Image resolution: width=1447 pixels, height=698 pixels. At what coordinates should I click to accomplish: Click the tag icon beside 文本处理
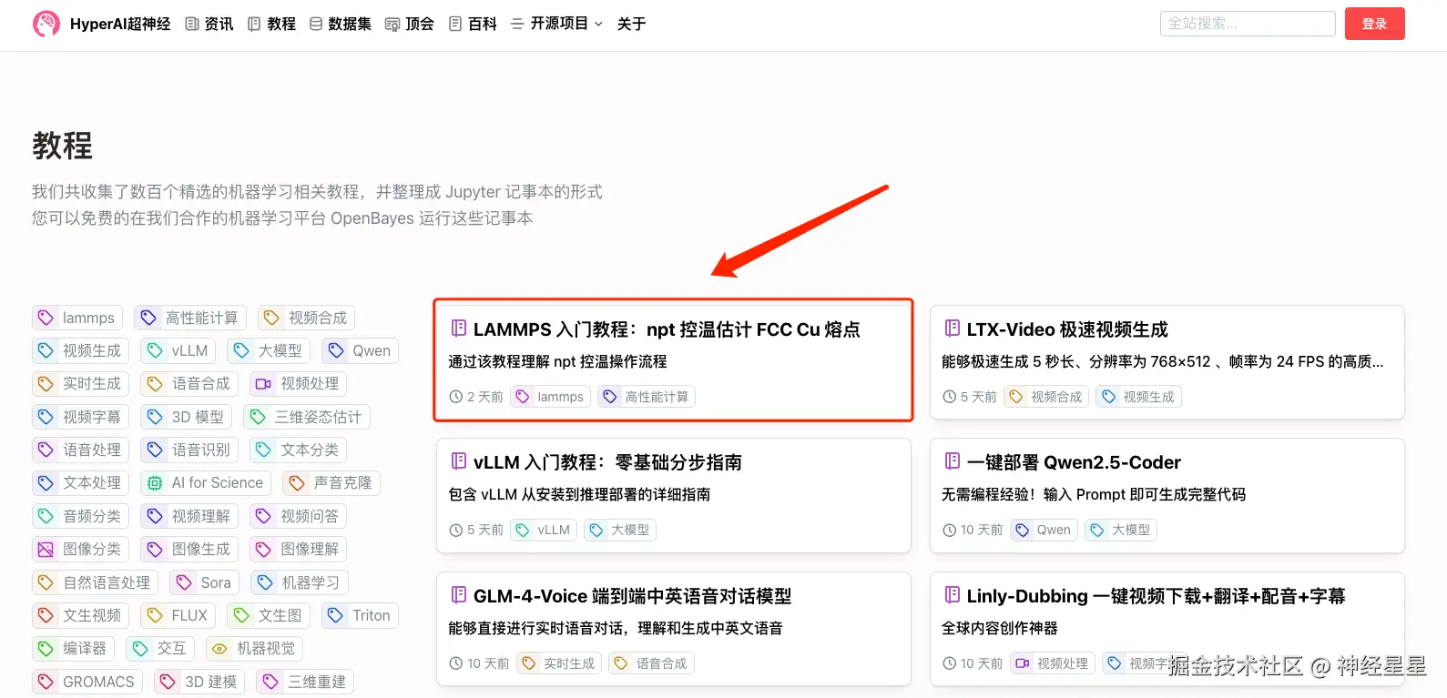46,483
